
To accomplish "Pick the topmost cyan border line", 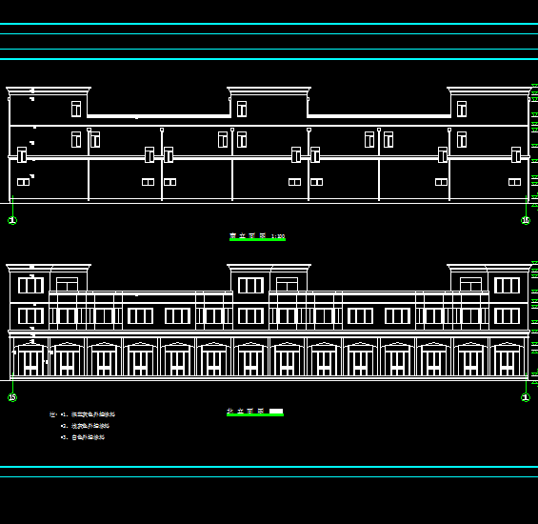I will [269, 24].
